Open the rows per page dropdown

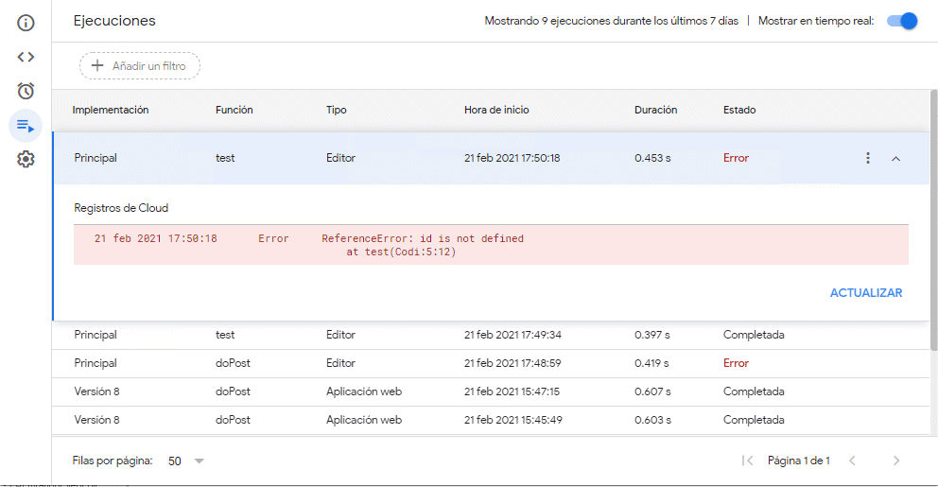click(186, 461)
